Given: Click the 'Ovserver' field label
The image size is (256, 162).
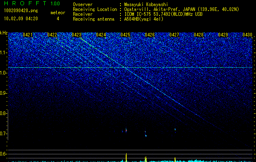Looking at the screenshot, I should click(x=83, y=4).
